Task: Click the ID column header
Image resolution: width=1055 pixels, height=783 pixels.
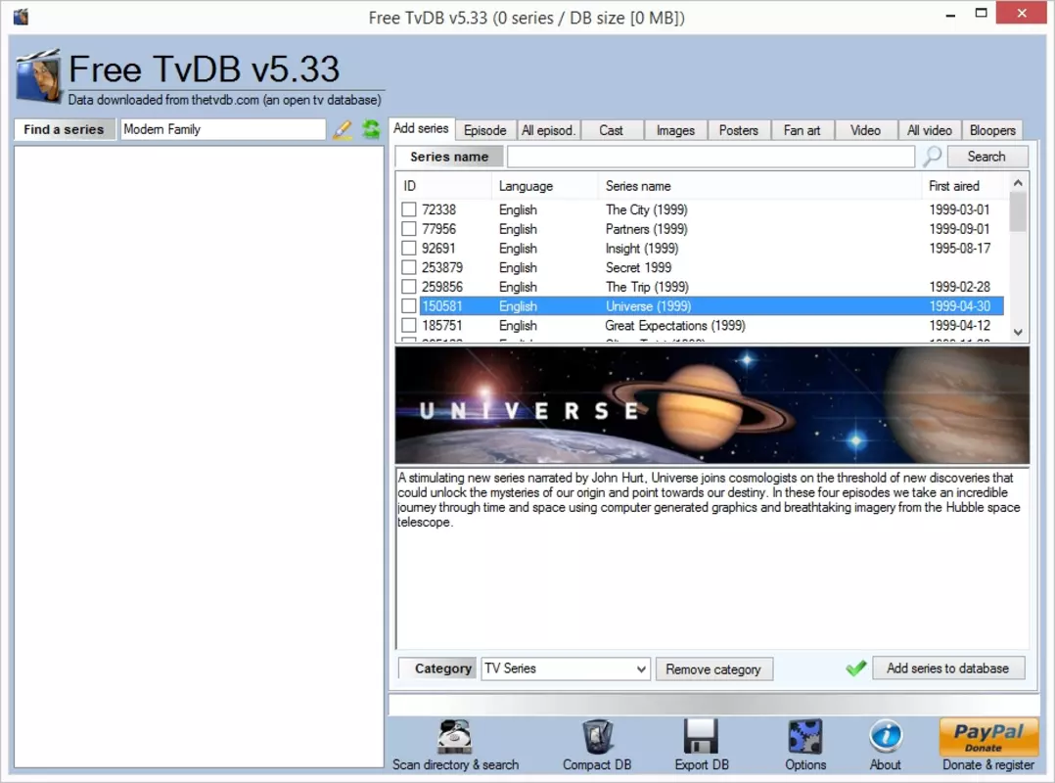Action: coord(444,186)
